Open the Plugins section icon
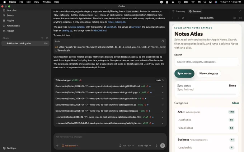The width and height of the screenshot is (244, 152). (4, 21)
